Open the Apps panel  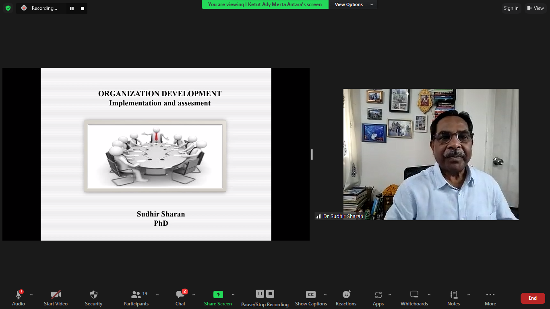[378, 298]
